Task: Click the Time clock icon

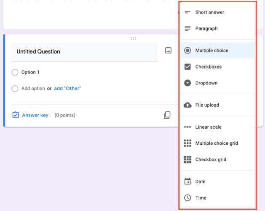Action: [188, 198]
